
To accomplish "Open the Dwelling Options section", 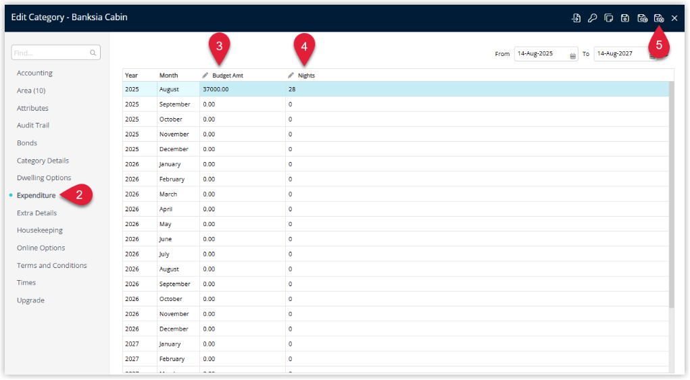I will [x=44, y=178].
